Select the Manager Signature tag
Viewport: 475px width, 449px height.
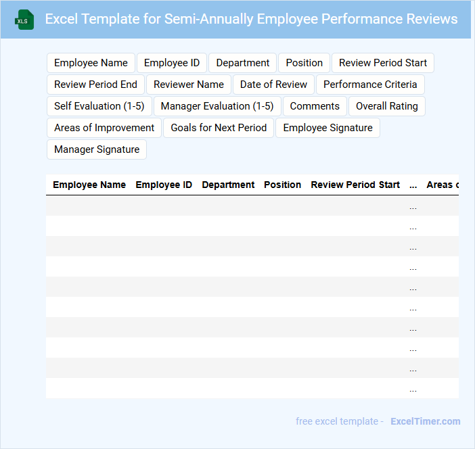(x=97, y=149)
